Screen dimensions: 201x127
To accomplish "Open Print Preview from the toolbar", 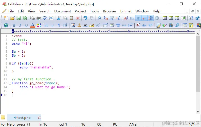I will click(33, 18).
